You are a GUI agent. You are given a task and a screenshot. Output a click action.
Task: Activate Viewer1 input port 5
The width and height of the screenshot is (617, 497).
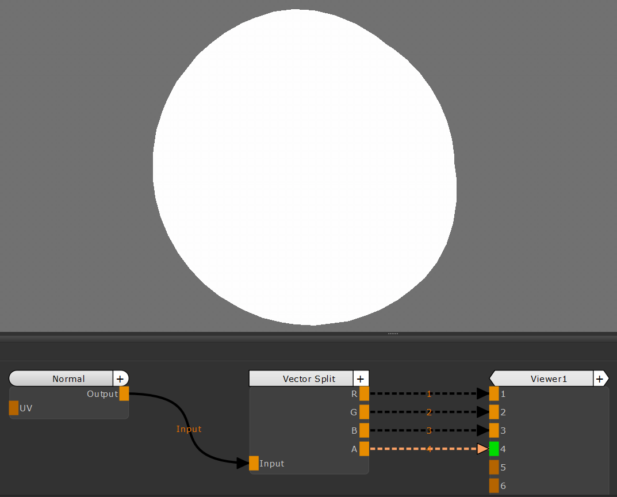click(x=494, y=467)
